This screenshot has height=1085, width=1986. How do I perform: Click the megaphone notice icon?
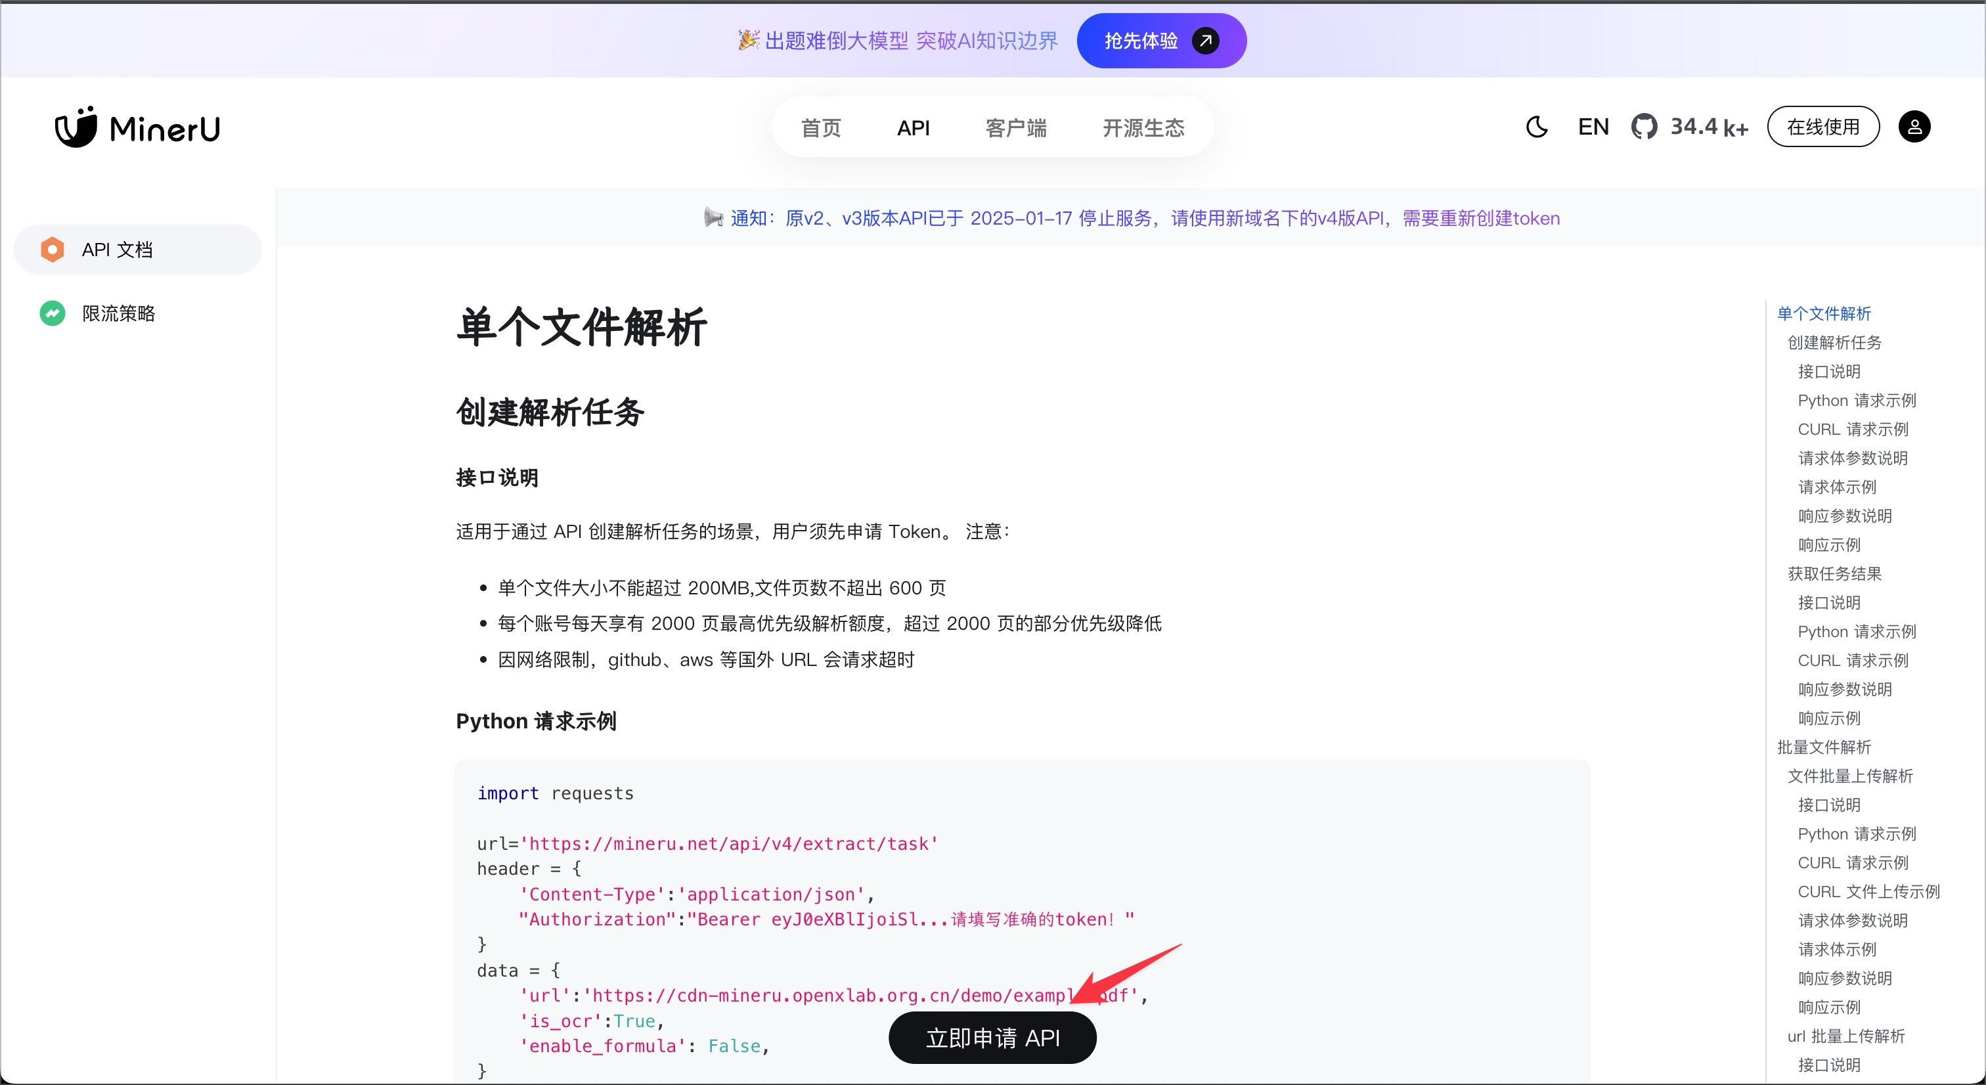click(713, 218)
